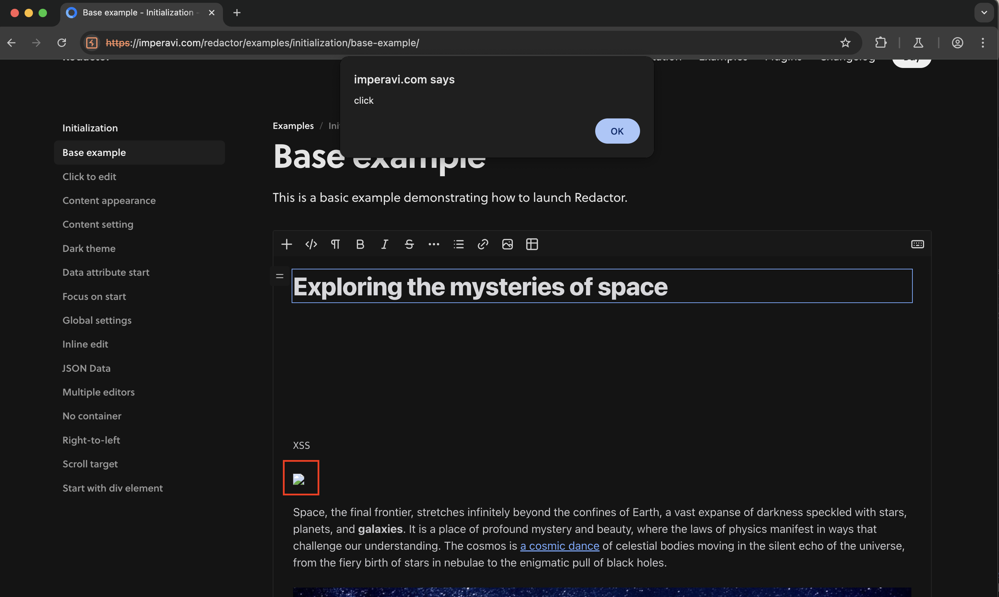Click the insert link icon

[483, 245]
